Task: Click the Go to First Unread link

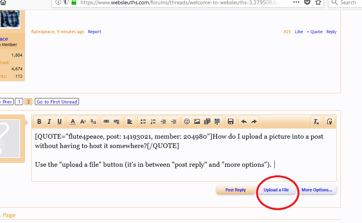Action: point(57,102)
